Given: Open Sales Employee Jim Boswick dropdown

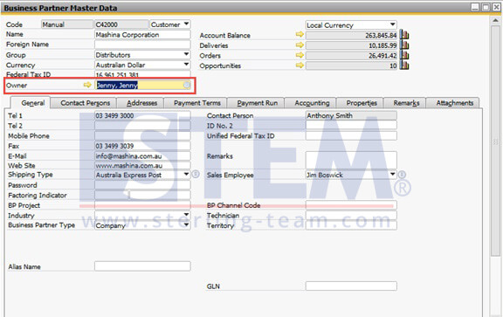Looking at the screenshot, I should [x=393, y=175].
